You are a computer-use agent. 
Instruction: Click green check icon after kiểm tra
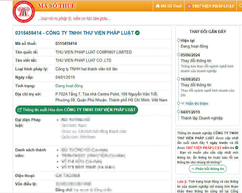click(x=237, y=147)
